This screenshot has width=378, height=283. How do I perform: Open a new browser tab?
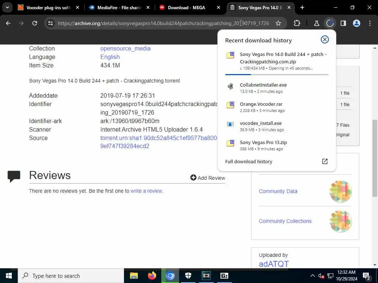coord(302,8)
